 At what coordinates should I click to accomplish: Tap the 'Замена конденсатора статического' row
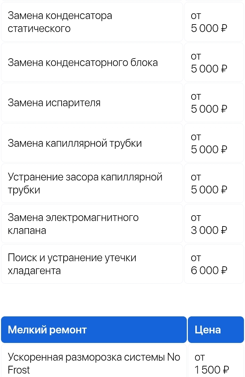tap(92, 22)
